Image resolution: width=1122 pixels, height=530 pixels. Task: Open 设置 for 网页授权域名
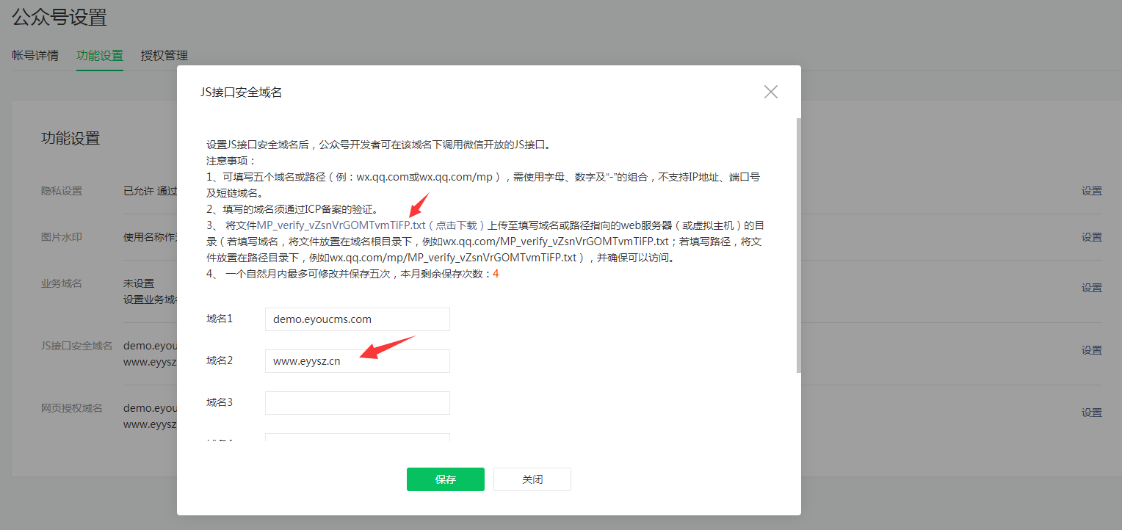[x=1091, y=413]
